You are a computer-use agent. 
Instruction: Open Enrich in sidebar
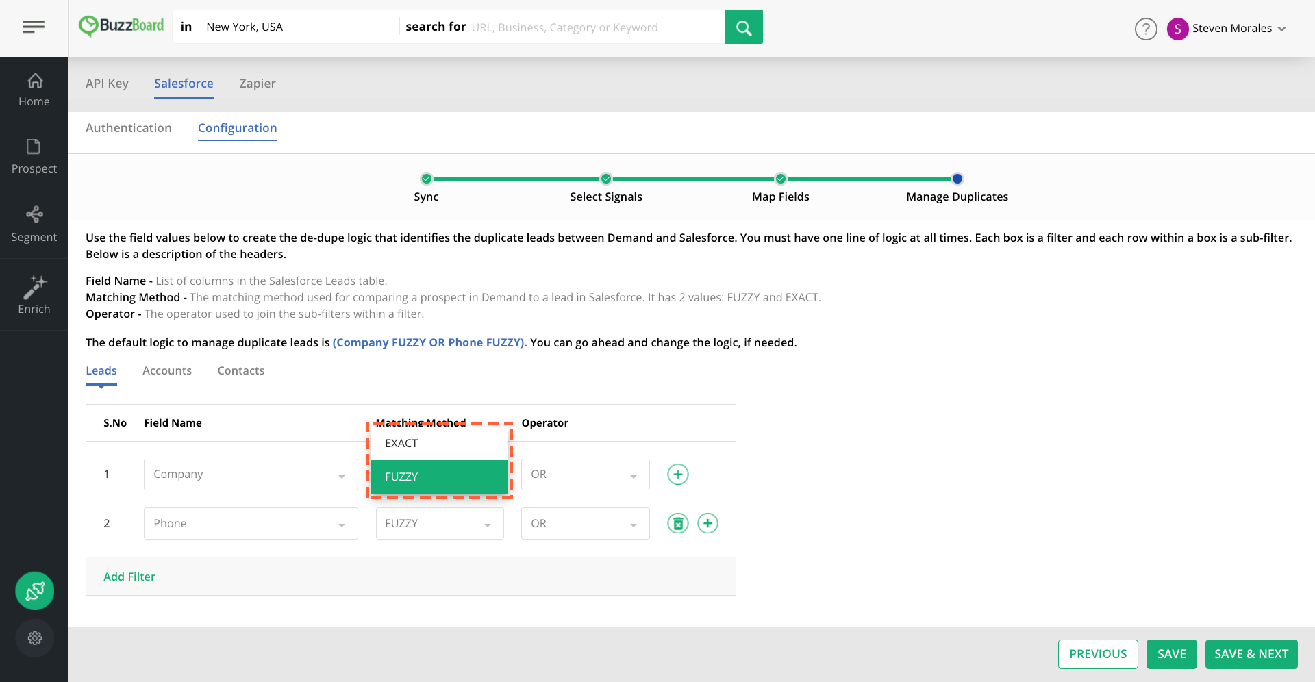[34, 295]
